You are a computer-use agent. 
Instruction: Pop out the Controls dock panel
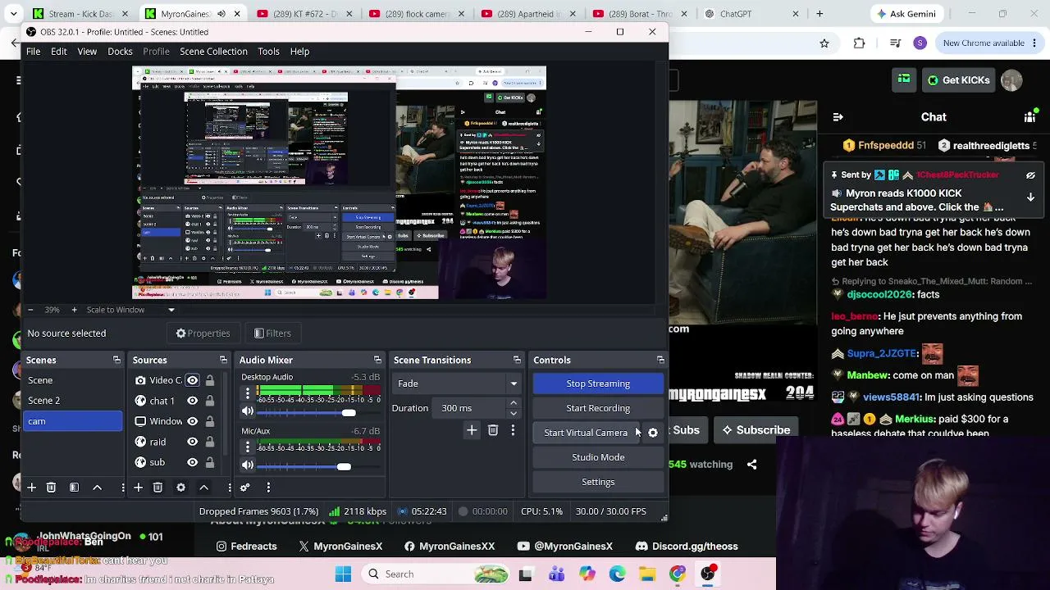[x=660, y=360]
